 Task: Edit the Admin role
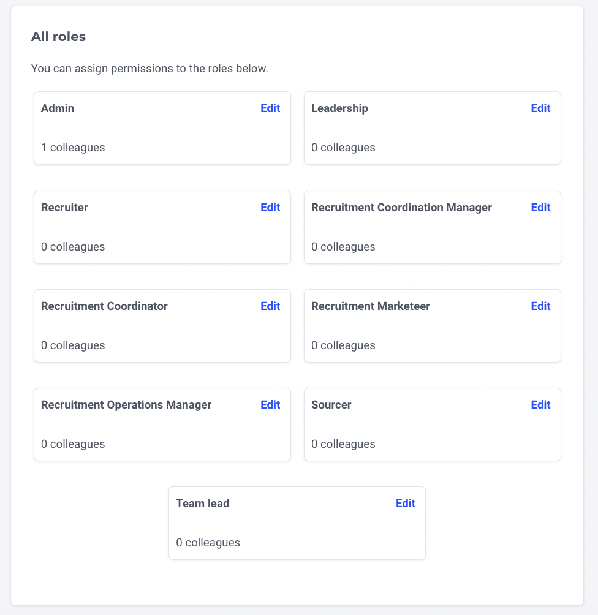270,108
